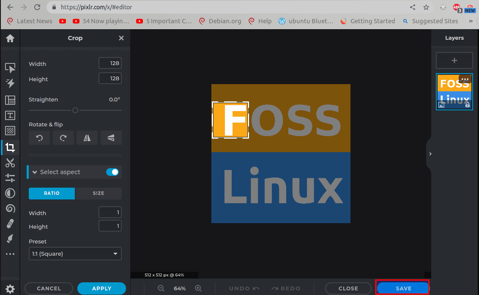Open the Adjust sliders tool
The height and width of the screenshot is (295, 479).
10,178
